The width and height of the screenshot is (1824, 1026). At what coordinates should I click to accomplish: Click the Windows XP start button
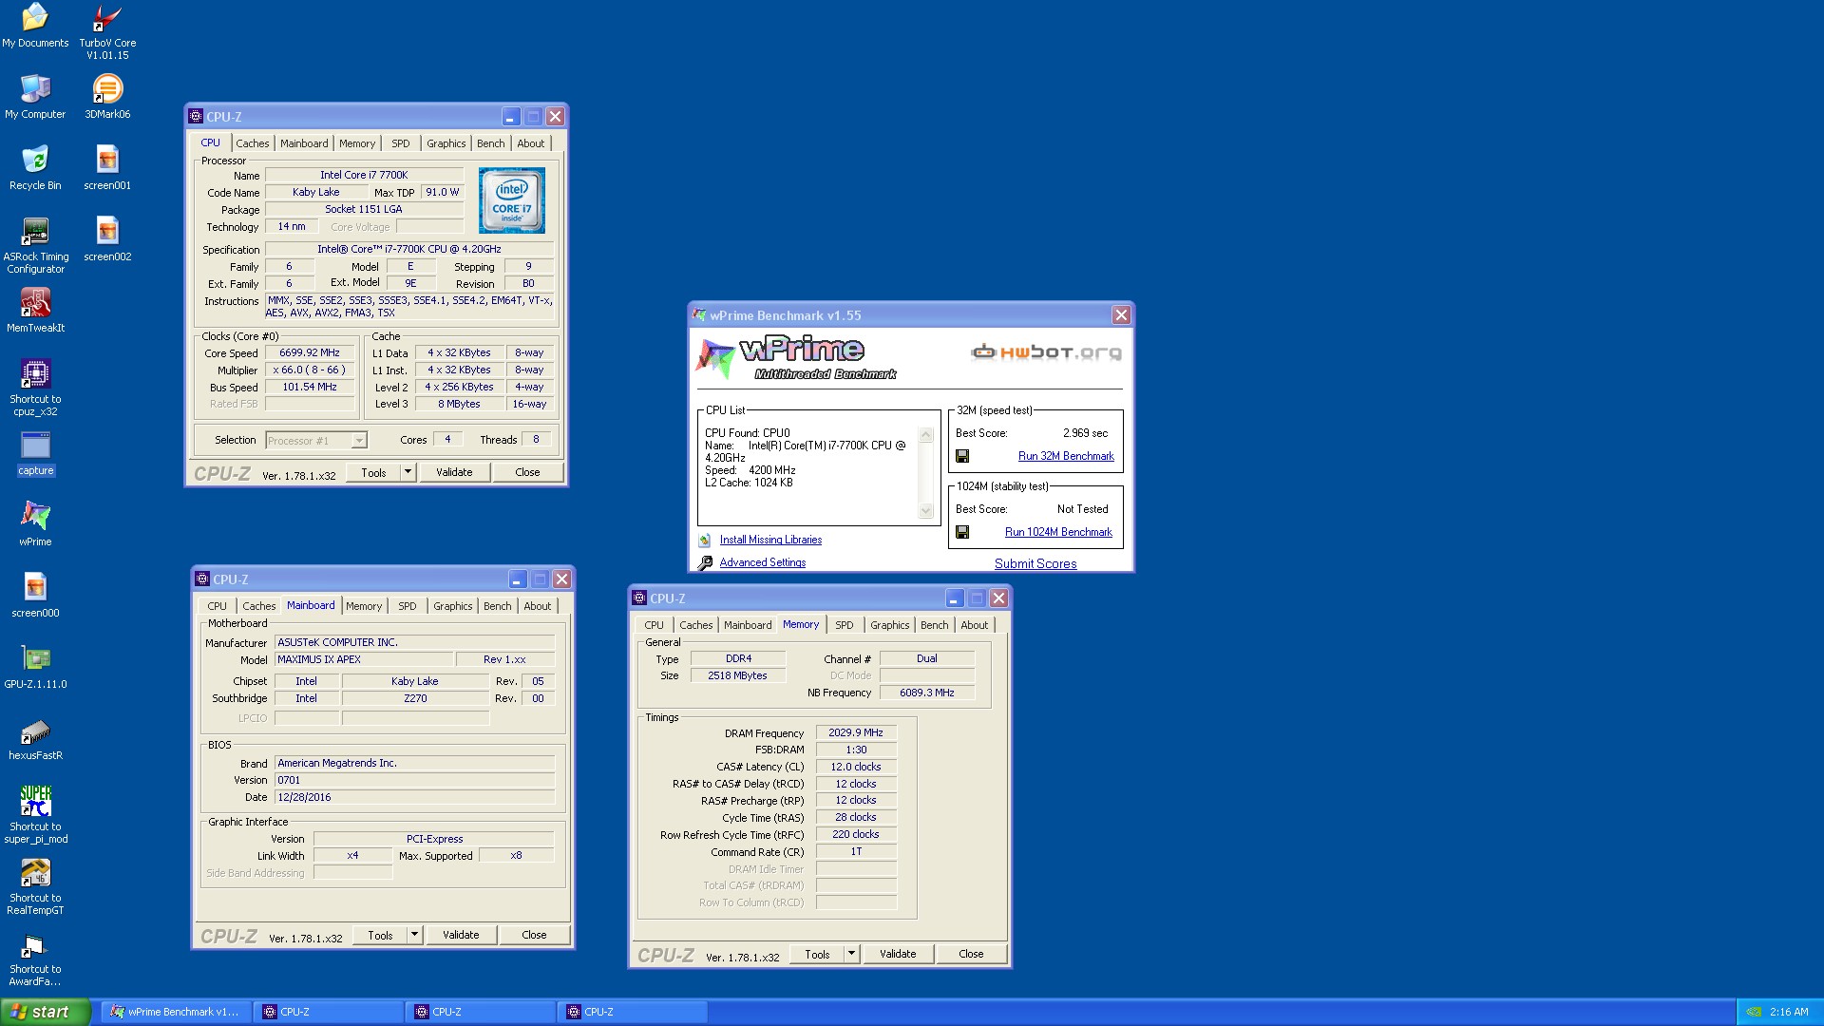(46, 1012)
